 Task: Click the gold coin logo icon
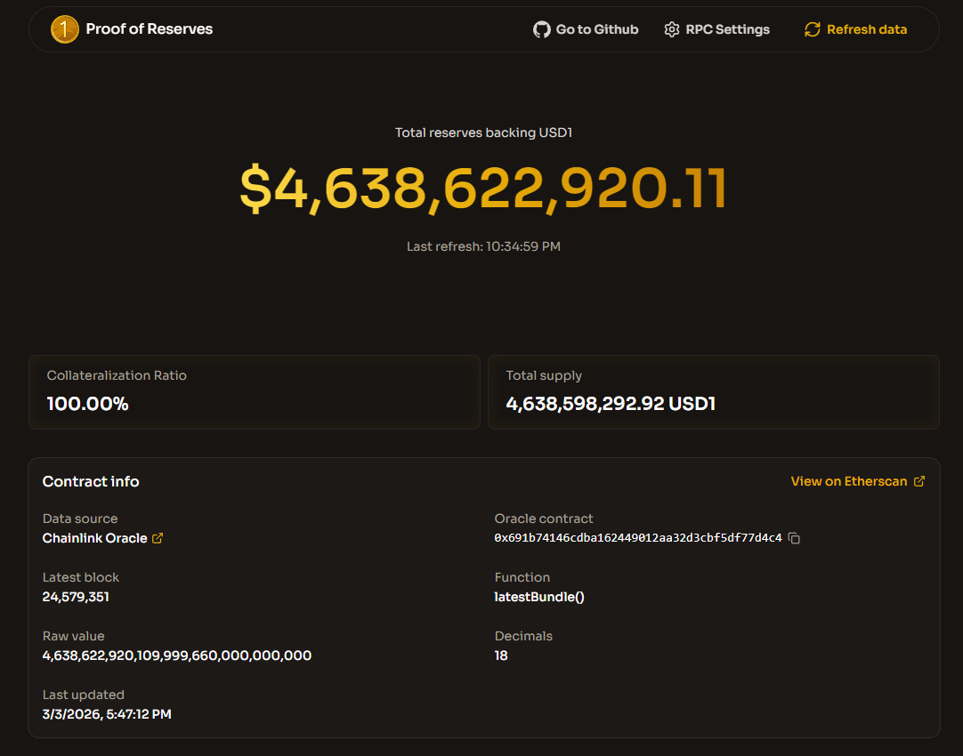65,29
